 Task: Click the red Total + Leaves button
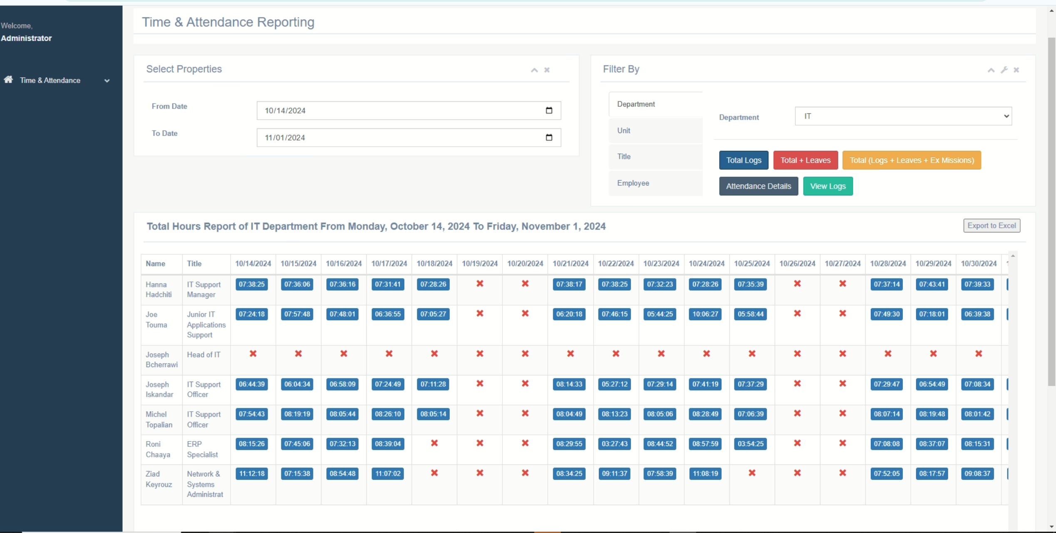pos(805,160)
